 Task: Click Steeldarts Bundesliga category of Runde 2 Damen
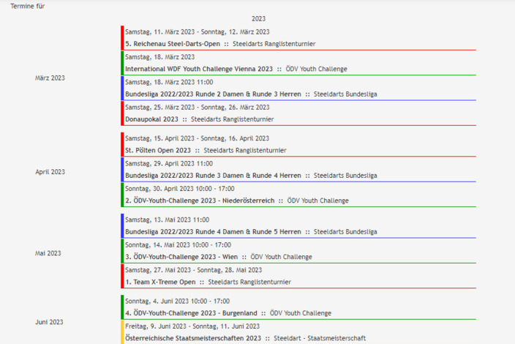pyautogui.click(x=345, y=94)
